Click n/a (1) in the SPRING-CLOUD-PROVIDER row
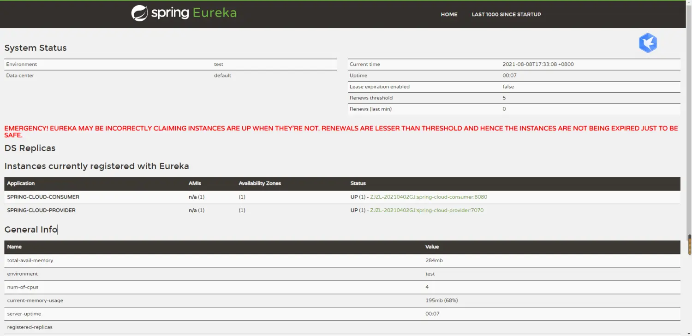Image resolution: width=692 pixels, height=336 pixels. pyautogui.click(x=197, y=210)
